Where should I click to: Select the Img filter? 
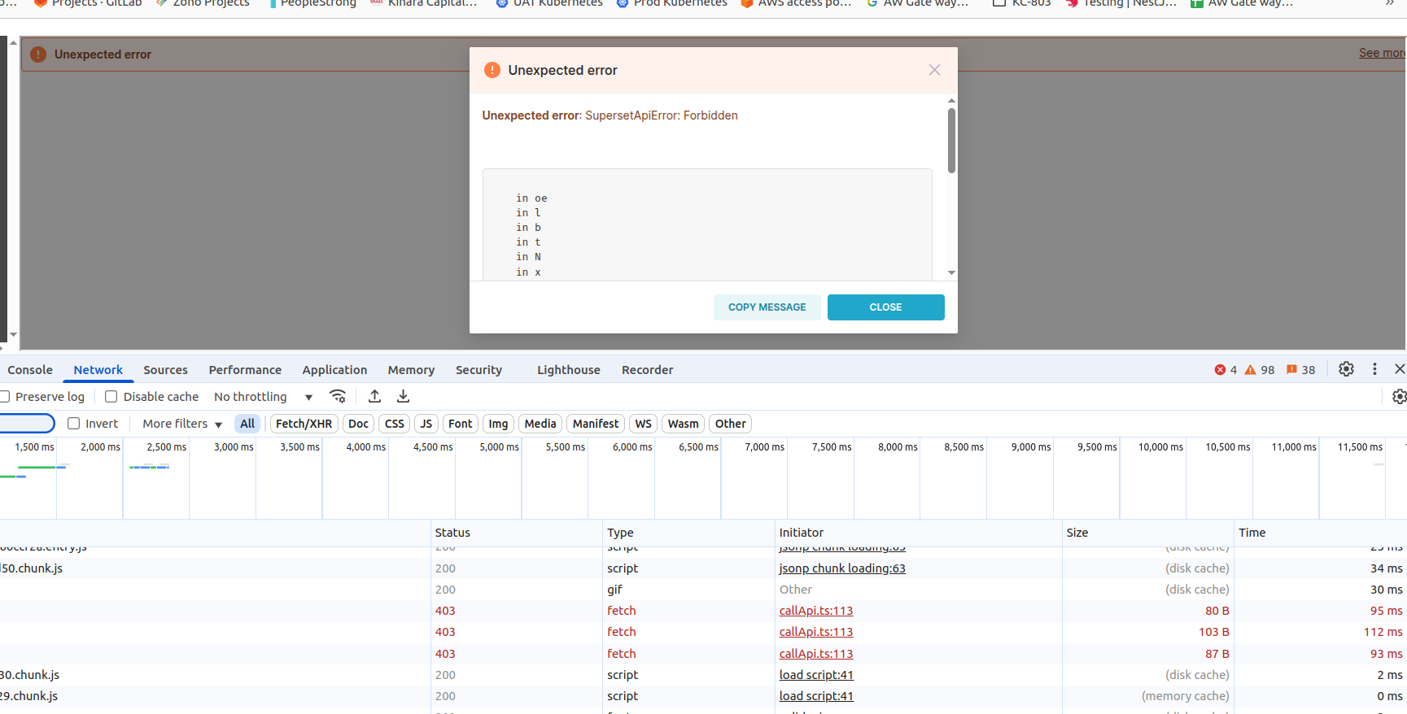499,424
